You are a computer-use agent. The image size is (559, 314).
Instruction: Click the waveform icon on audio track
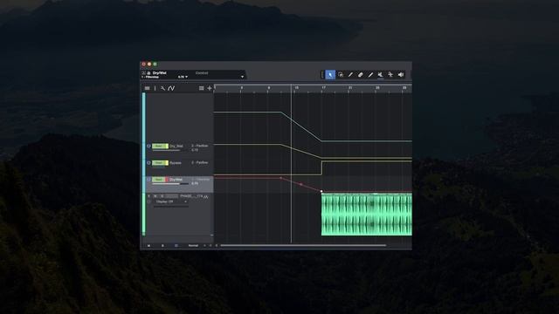pos(206,196)
